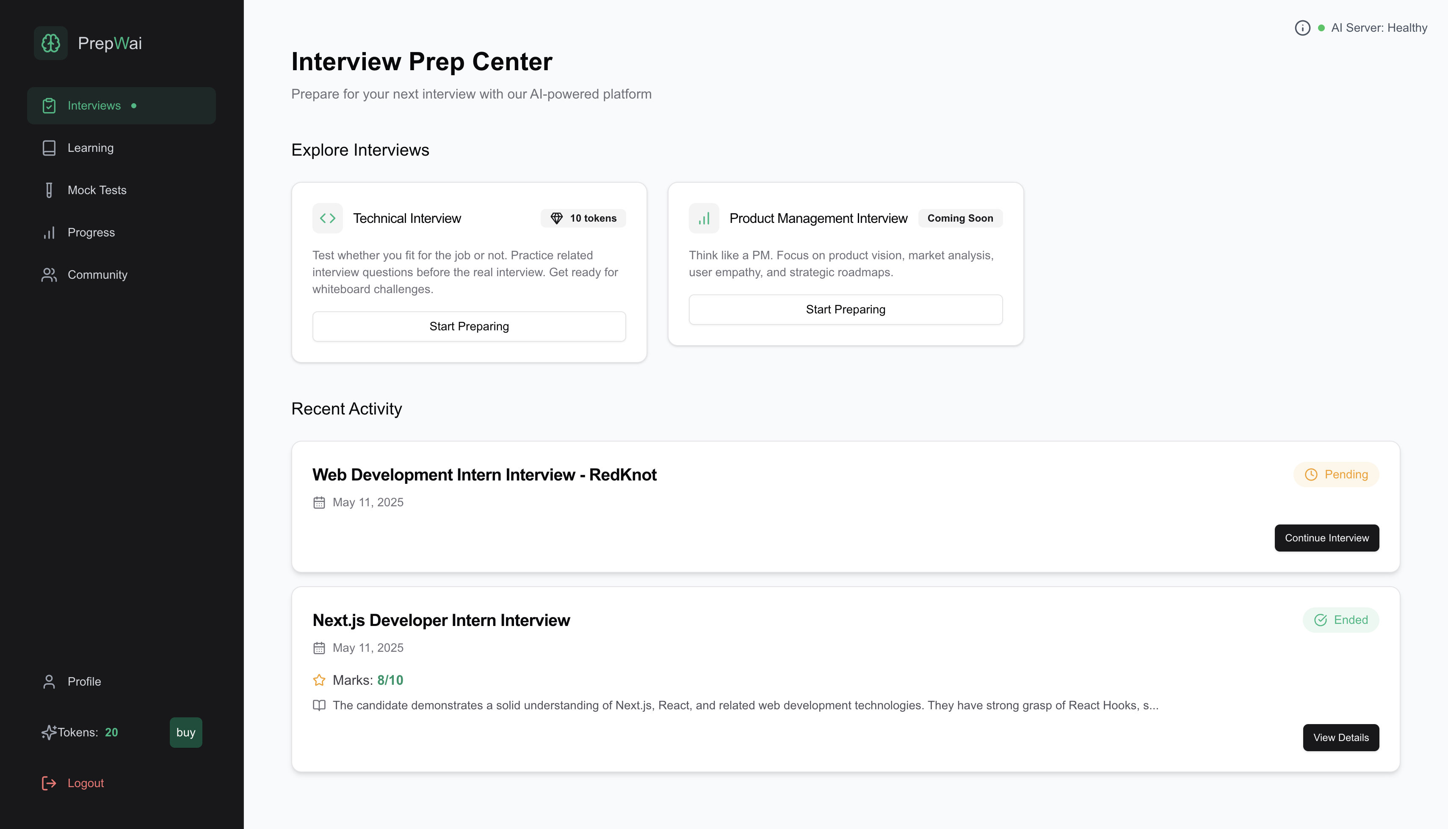Click the Product Management bar chart icon

pyautogui.click(x=704, y=218)
